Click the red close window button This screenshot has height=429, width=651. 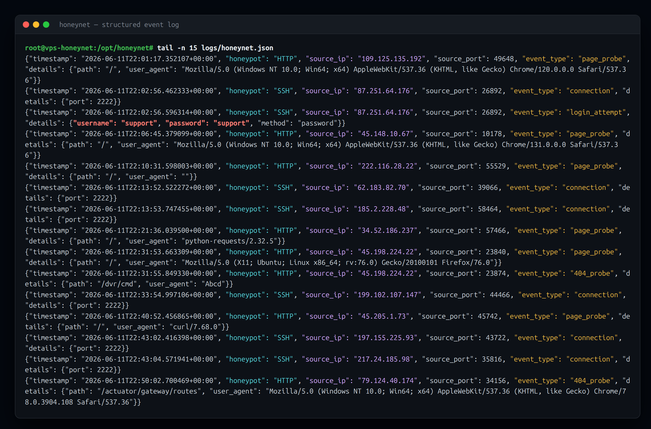[x=26, y=25]
